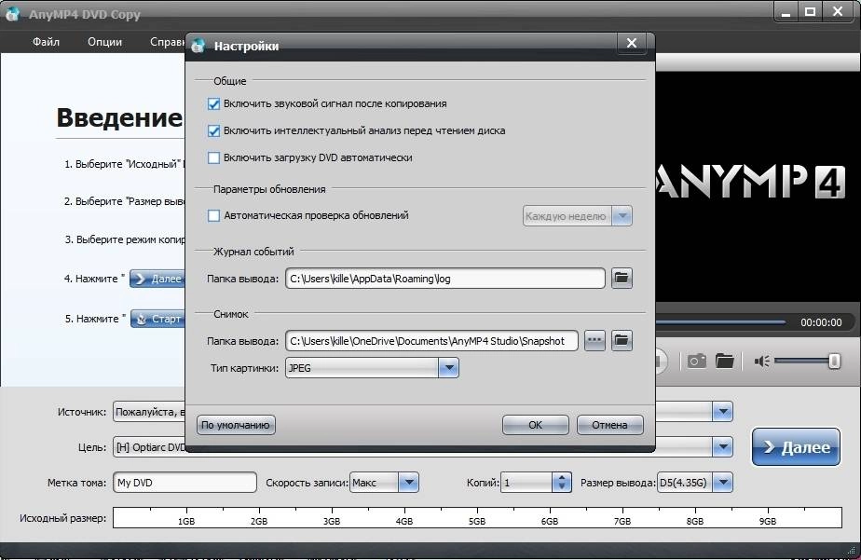This screenshot has height=560, width=861.
Task: Open Справка menu
Action: pos(168,42)
